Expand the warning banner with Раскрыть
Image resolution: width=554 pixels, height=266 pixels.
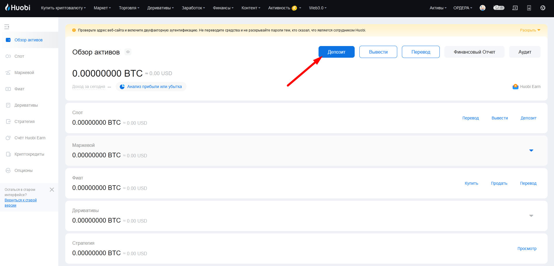coord(530,30)
